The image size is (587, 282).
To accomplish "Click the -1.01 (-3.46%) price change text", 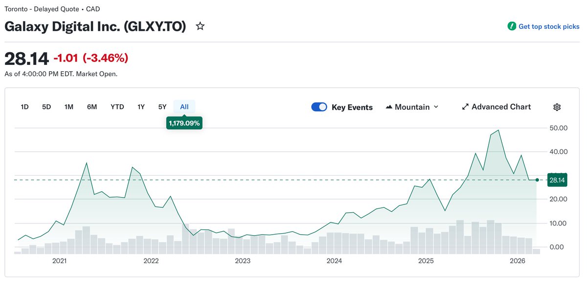I will click(x=90, y=58).
